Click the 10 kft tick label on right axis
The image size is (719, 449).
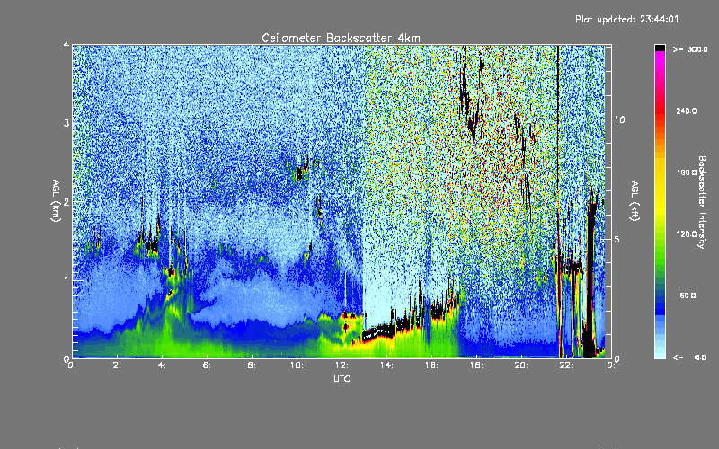click(x=619, y=119)
